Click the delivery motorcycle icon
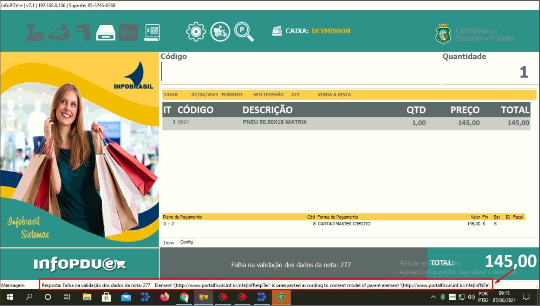Viewport: 540px width, 306px height. point(220,32)
